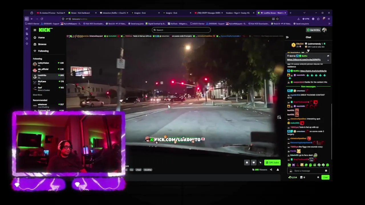The width and height of the screenshot is (365, 205).
Task: Focus the Send a message field
Action: 309,171
